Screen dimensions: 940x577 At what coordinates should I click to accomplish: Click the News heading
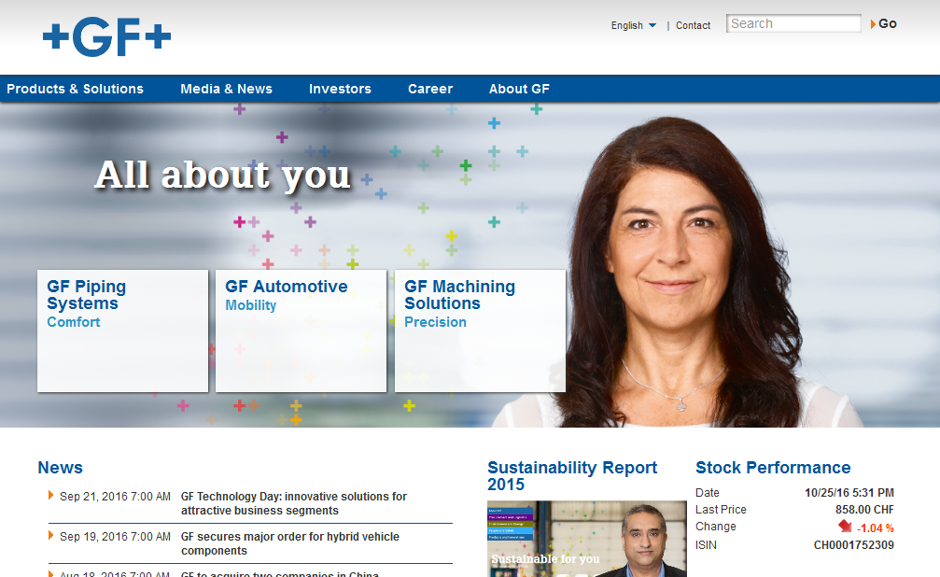[60, 468]
